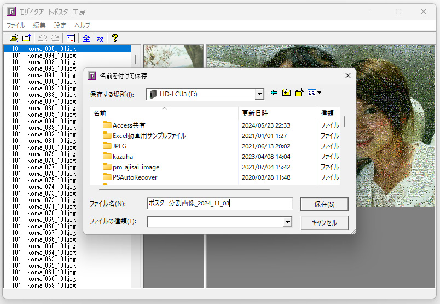Click the 保存(S) button
Screen dimensions: 440x304
coord(324,204)
